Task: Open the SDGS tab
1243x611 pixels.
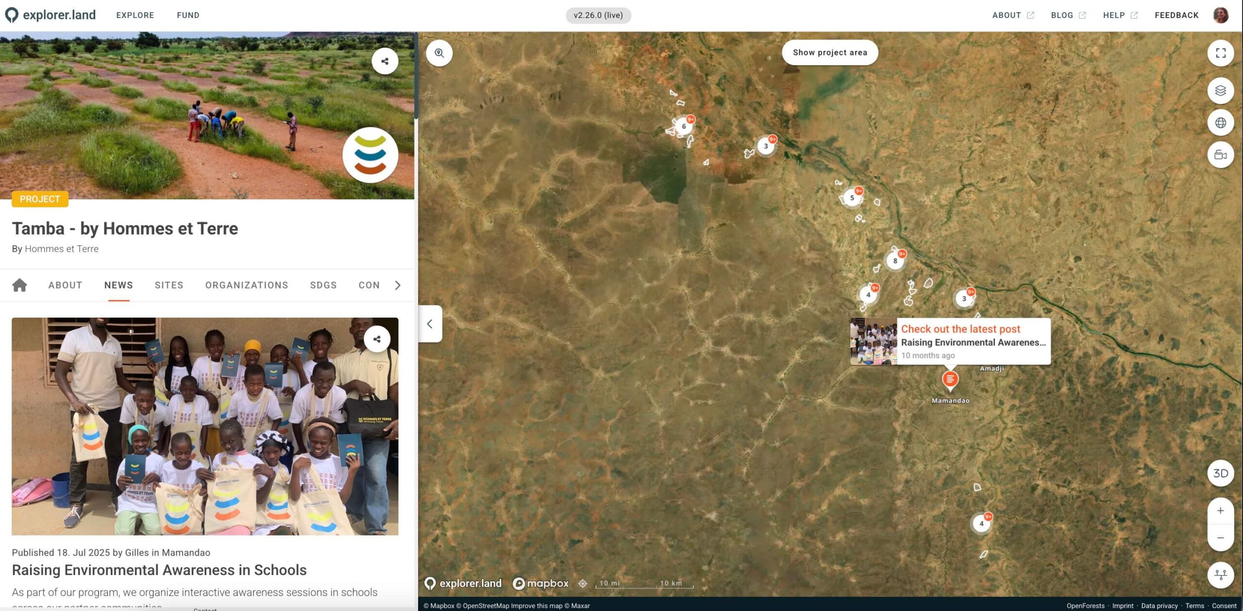Action: coord(323,285)
